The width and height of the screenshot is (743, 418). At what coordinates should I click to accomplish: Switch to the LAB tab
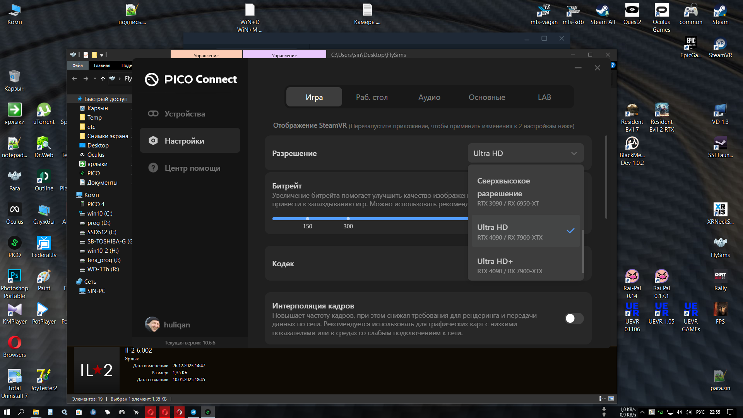(x=544, y=97)
